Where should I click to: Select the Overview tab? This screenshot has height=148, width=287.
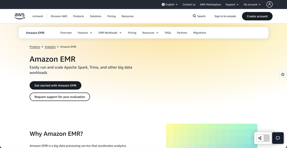(x=66, y=33)
